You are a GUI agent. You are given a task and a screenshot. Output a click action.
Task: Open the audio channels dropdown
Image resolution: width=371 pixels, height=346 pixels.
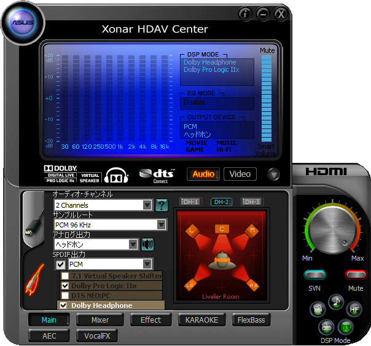click(147, 205)
